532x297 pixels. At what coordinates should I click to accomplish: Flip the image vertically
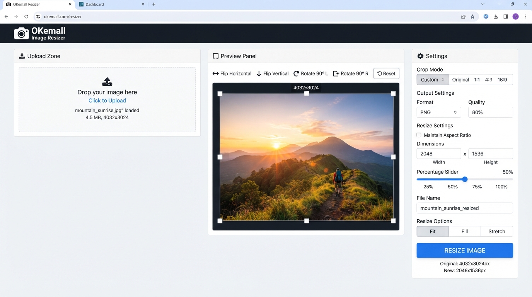[273, 73]
